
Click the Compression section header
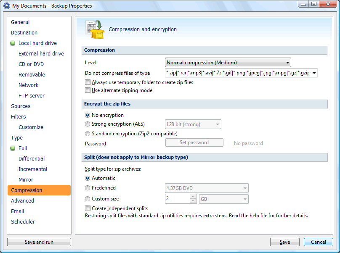coord(205,50)
